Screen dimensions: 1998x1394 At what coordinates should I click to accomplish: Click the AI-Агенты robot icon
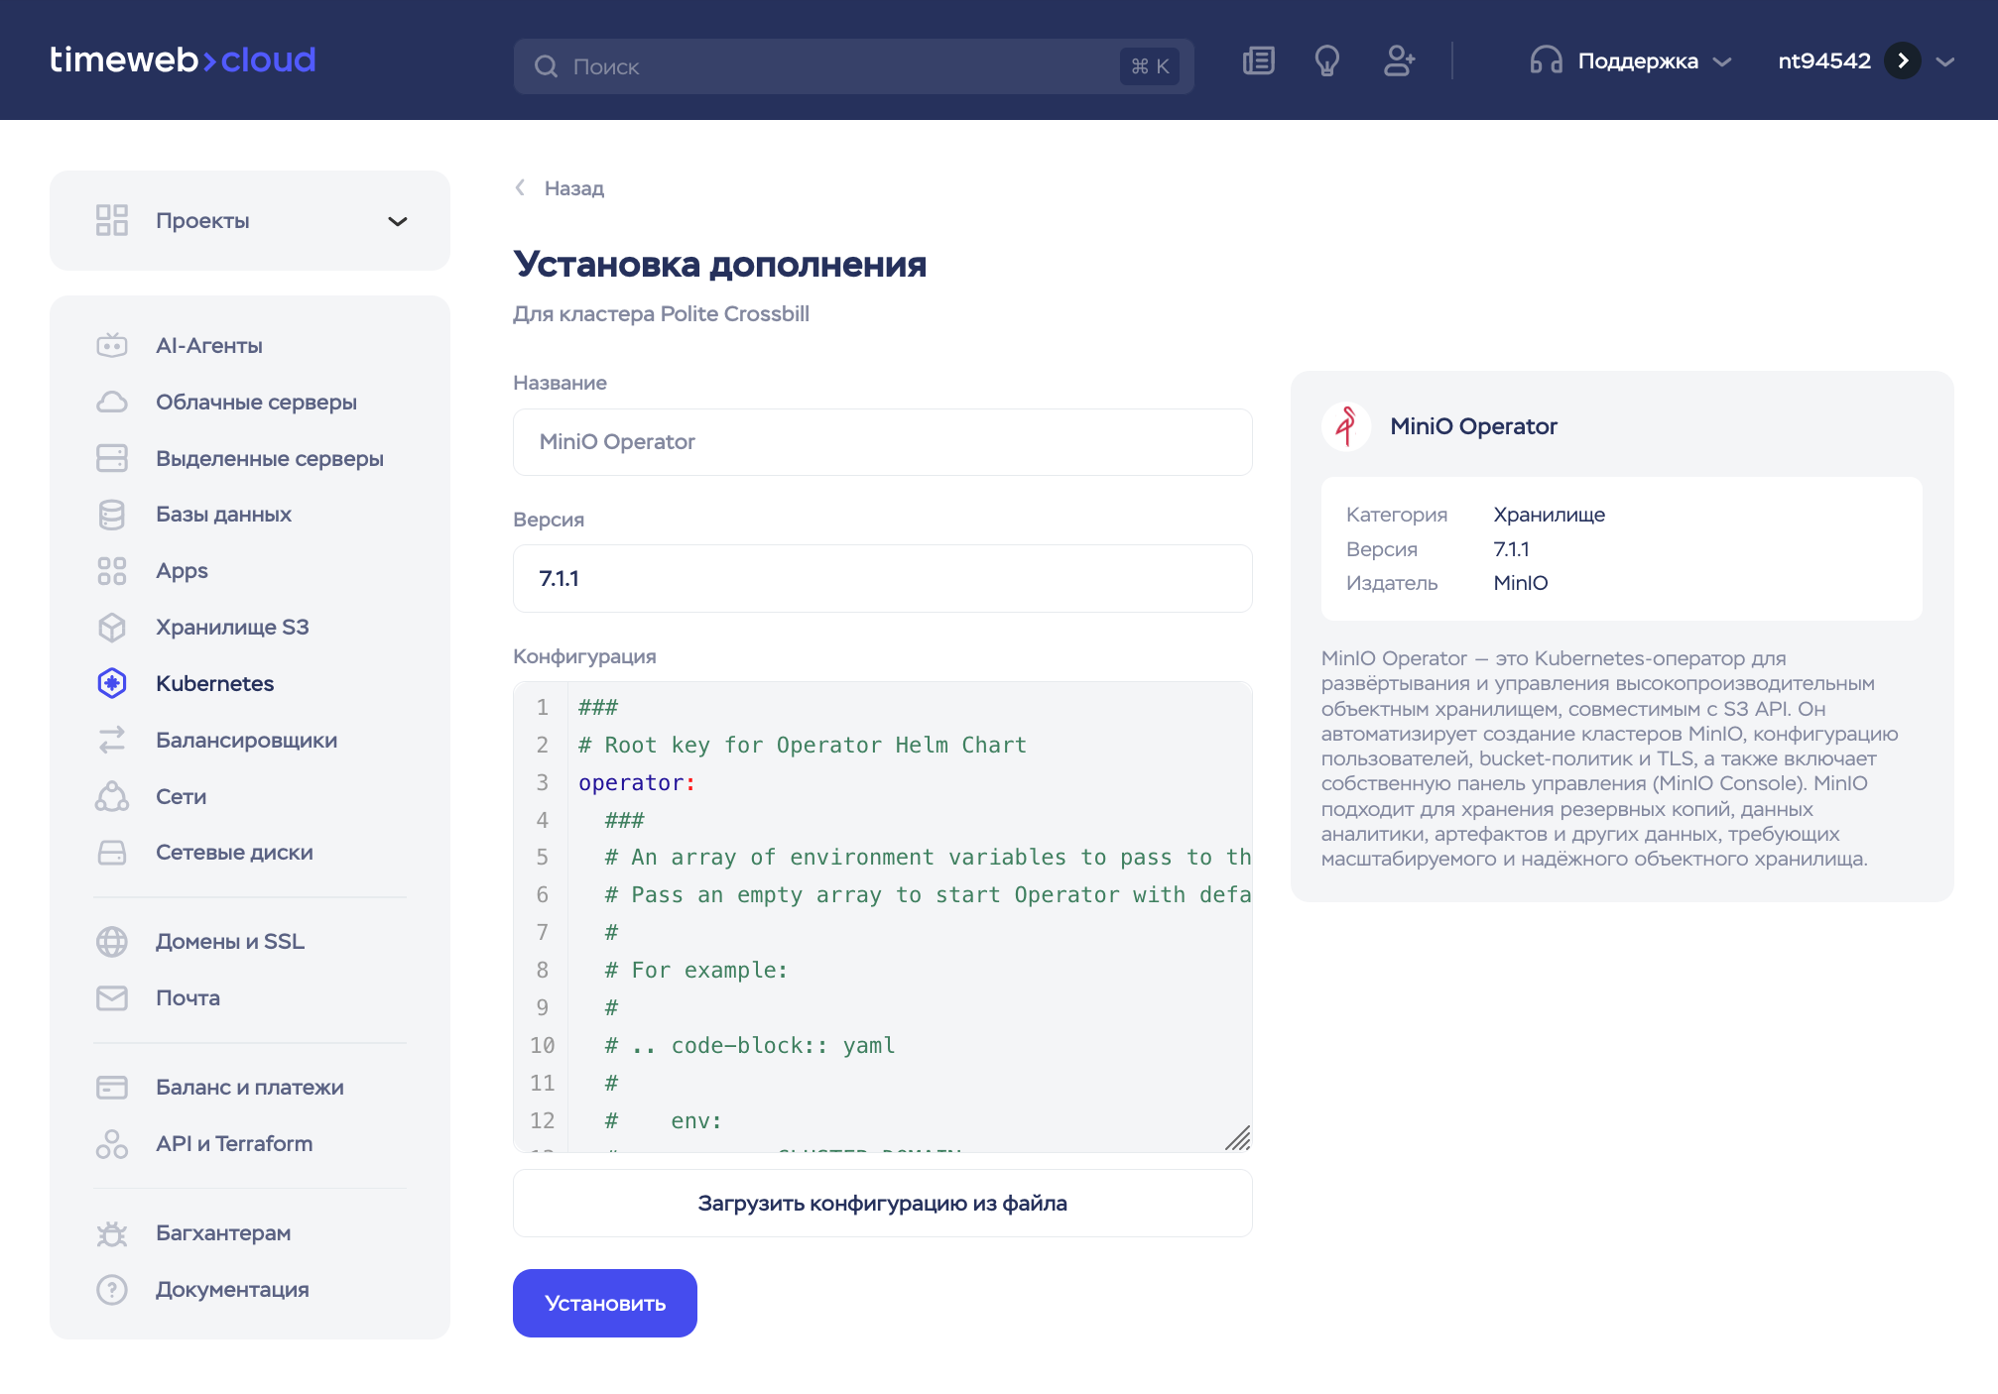click(x=112, y=345)
